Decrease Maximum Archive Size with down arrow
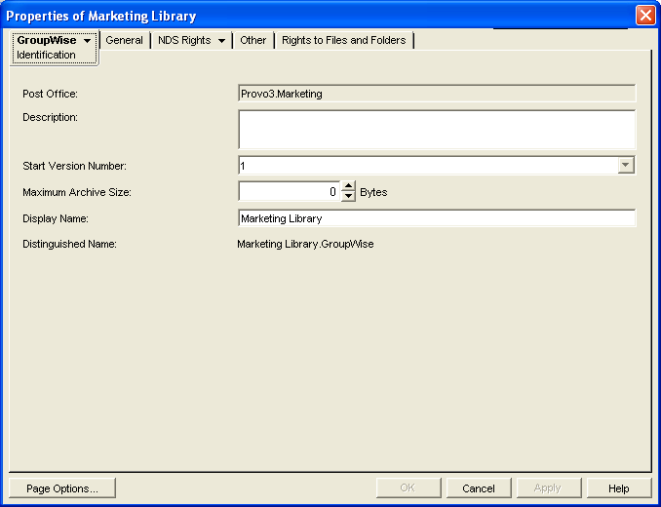The image size is (661, 507). click(349, 197)
